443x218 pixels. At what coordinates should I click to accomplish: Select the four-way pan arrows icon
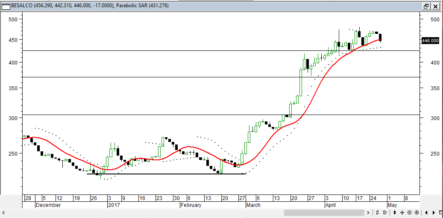click(x=402, y=212)
